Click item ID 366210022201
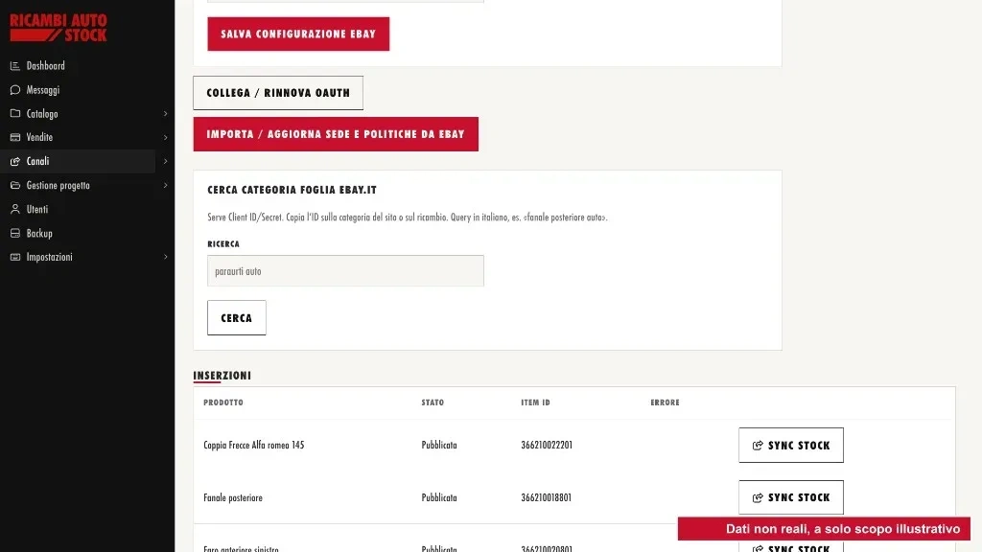982x552 pixels. [547, 445]
